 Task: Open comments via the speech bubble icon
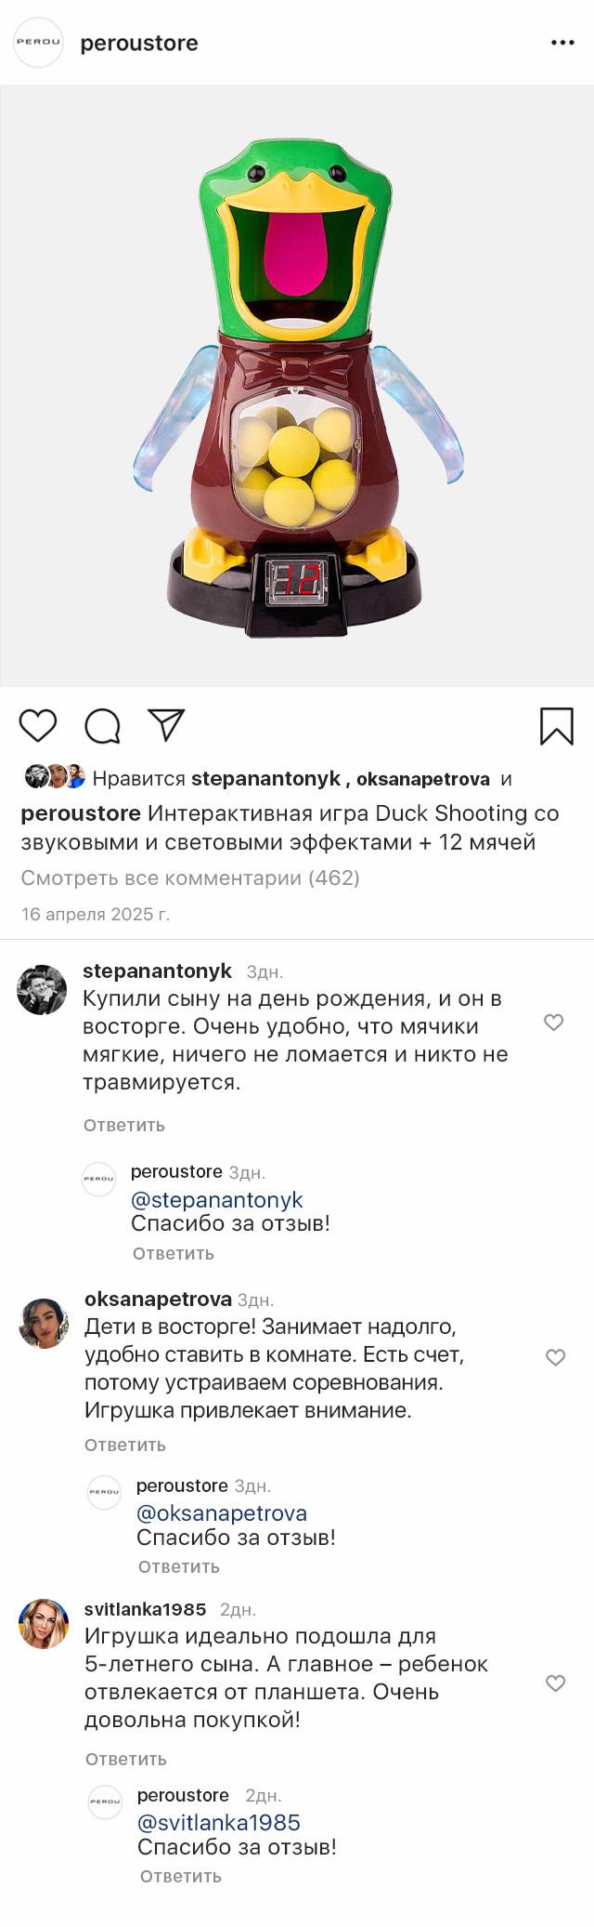102,726
